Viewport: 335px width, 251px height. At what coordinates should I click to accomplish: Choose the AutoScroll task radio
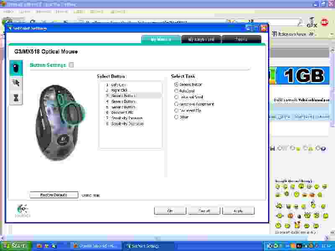(176, 91)
